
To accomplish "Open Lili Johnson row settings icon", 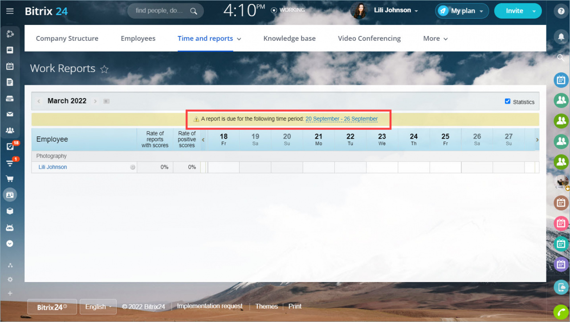I will coord(132,167).
